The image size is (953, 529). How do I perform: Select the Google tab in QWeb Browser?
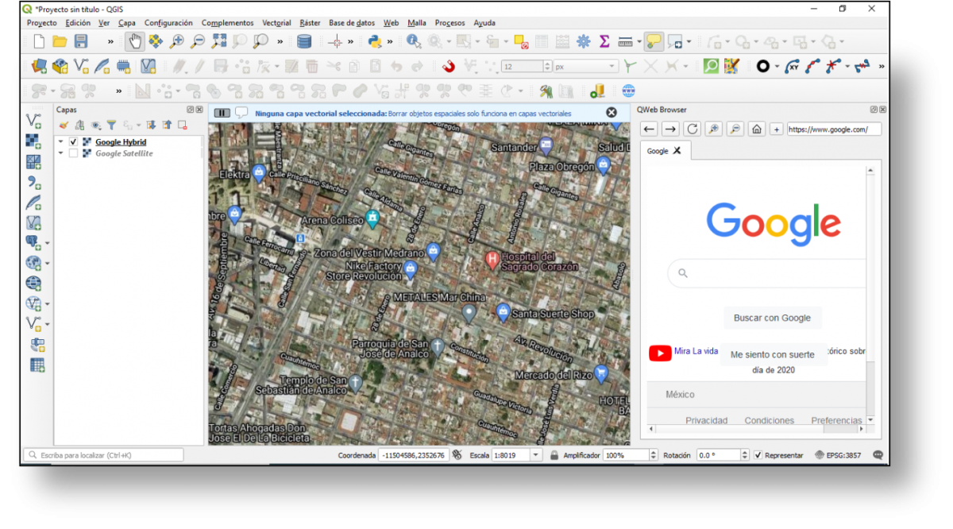click(658, 150)
